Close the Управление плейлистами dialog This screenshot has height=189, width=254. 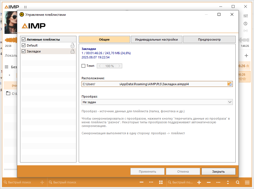coord(232,14)
